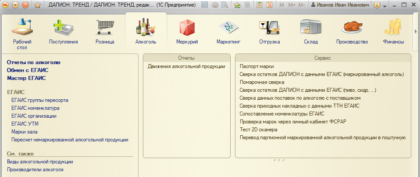This screenshot has width=420, height=177.
Task: Click the ЕГАИС group heading
Action: (16, 92)
